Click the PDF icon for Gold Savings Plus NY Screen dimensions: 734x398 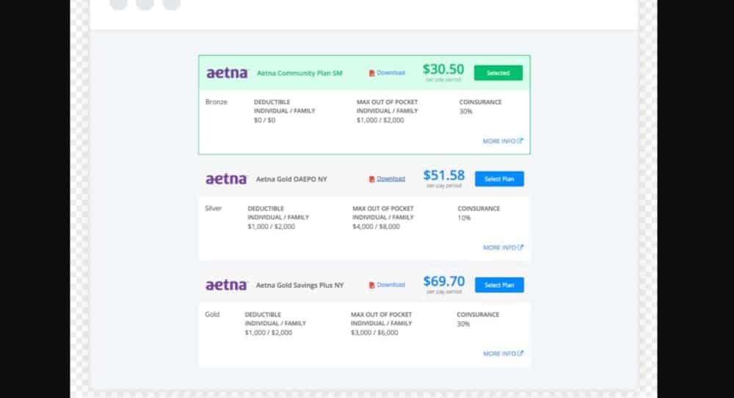click(x=372, y=285)
